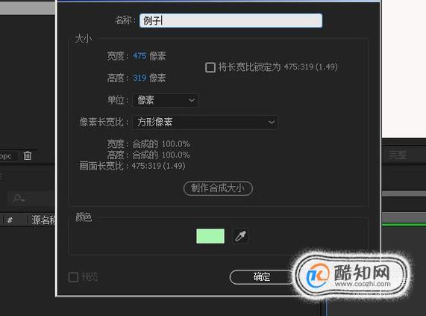Open the light green color swatch
The image size is (426, 316).
coord(210,236)
